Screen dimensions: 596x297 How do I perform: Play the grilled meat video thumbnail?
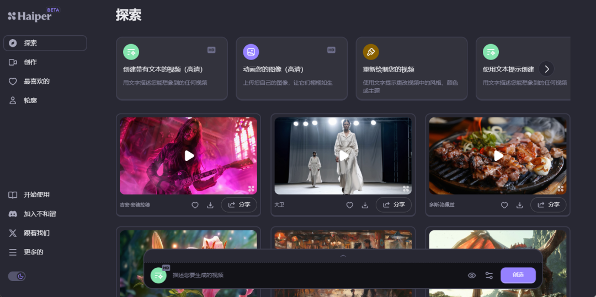point(498,156)
